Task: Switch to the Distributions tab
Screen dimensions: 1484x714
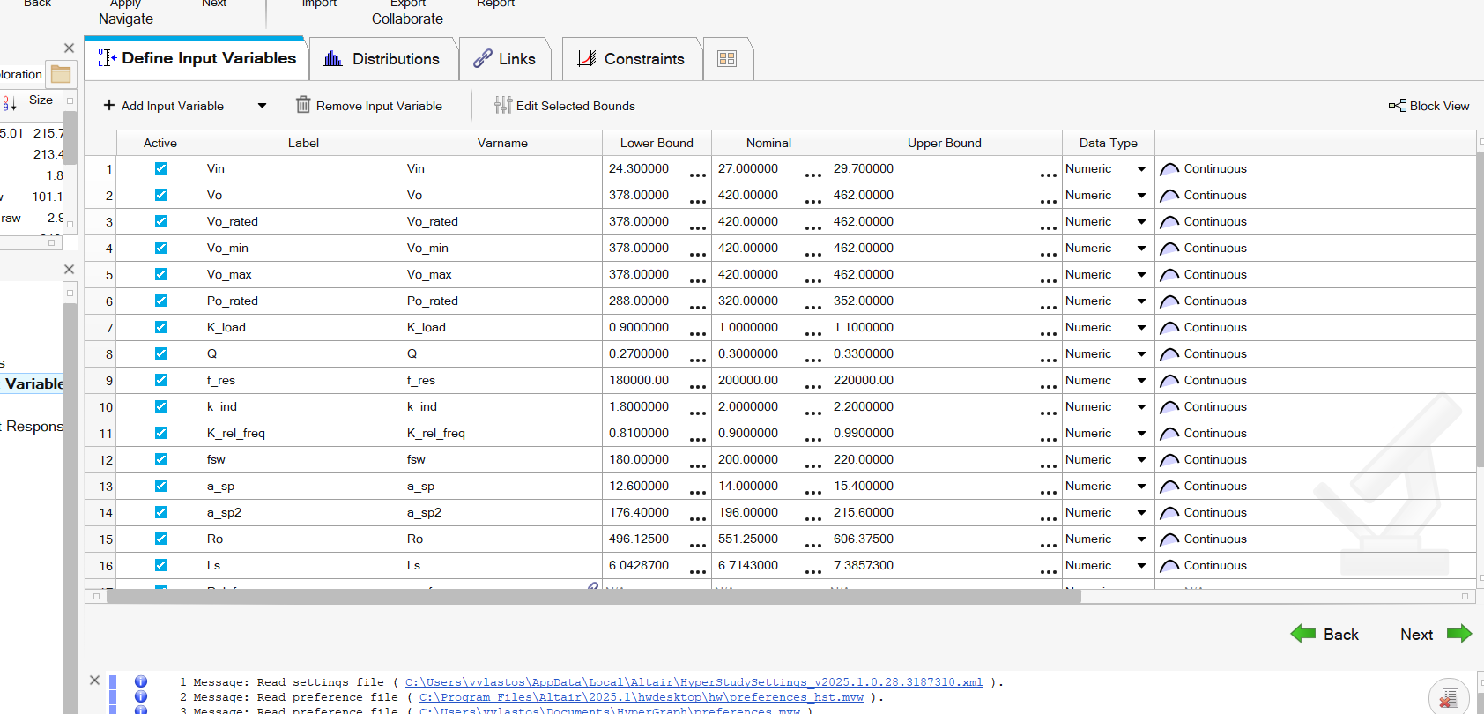Action: click(x=383, y=59)
